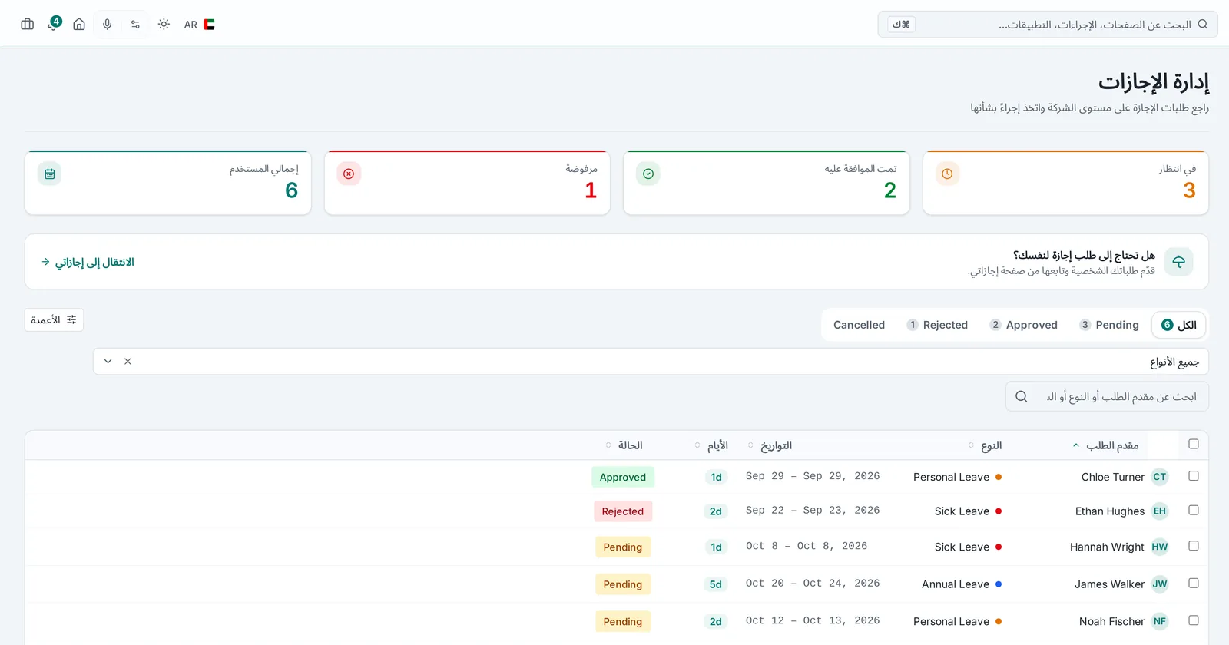Click the clock icon on the في انتظار card
The height and width of the screenshot is (645, 1229).
tap(947, 174)
